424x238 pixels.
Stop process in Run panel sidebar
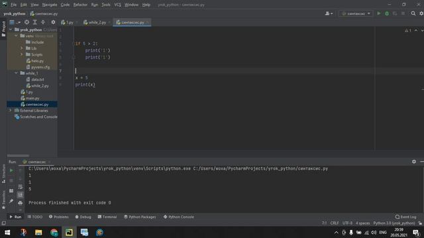11,180
